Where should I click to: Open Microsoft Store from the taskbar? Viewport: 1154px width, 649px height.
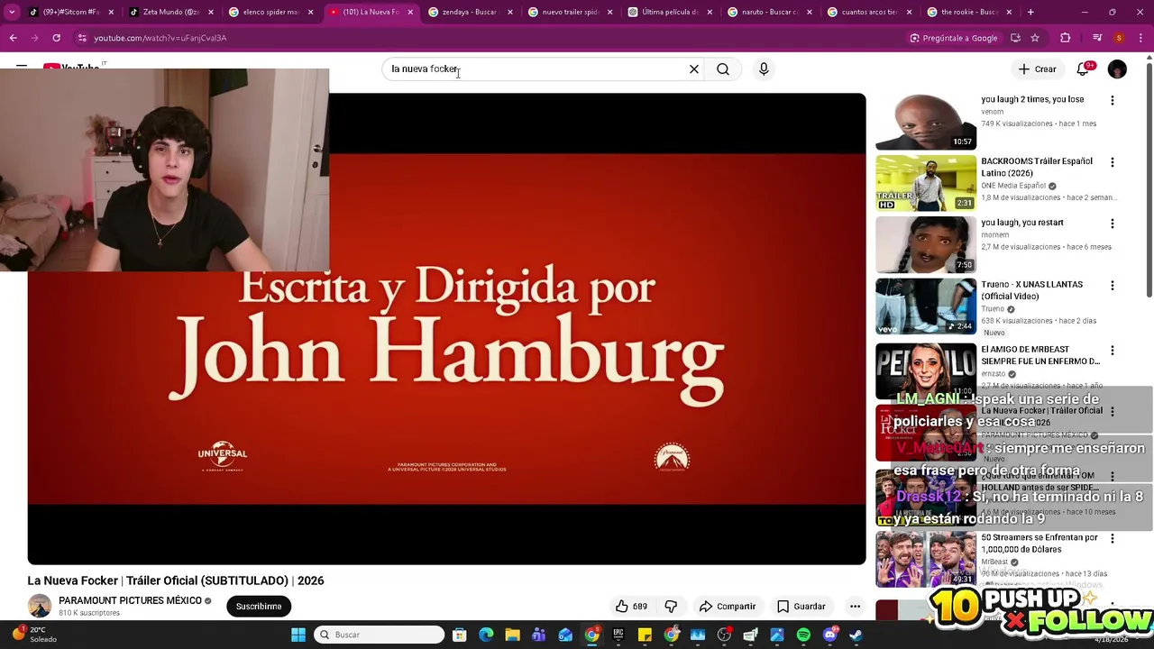tap(460, 635)
